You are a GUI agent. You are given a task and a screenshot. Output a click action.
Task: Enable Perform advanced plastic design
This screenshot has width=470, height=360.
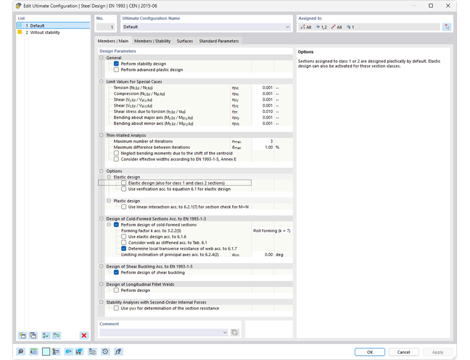coord(116,70)
